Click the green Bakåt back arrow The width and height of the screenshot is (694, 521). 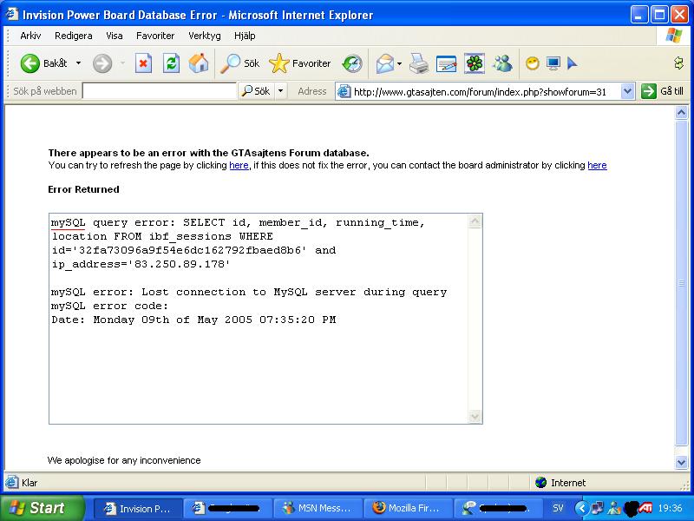[x=30, y=63]
